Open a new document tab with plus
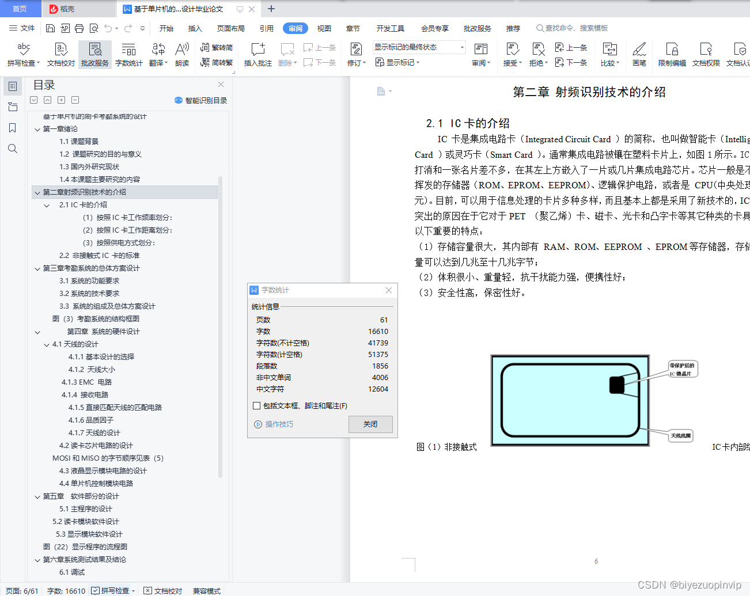Image resolution: width=750 pixels, height=596 pixels. click(271, 9)
